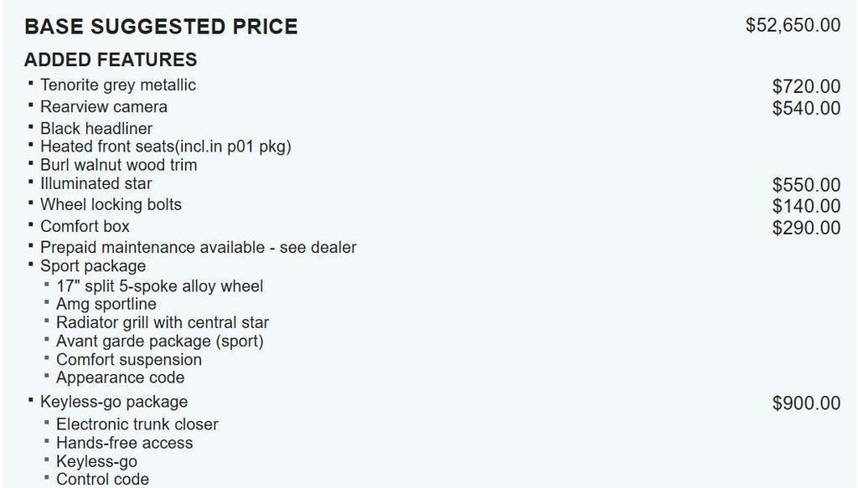Click the $540.00 rearview camera price

pyautogui.click(x=806, y=108)
